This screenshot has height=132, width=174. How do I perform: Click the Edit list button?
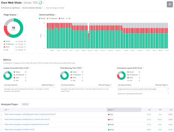[25, 104]
